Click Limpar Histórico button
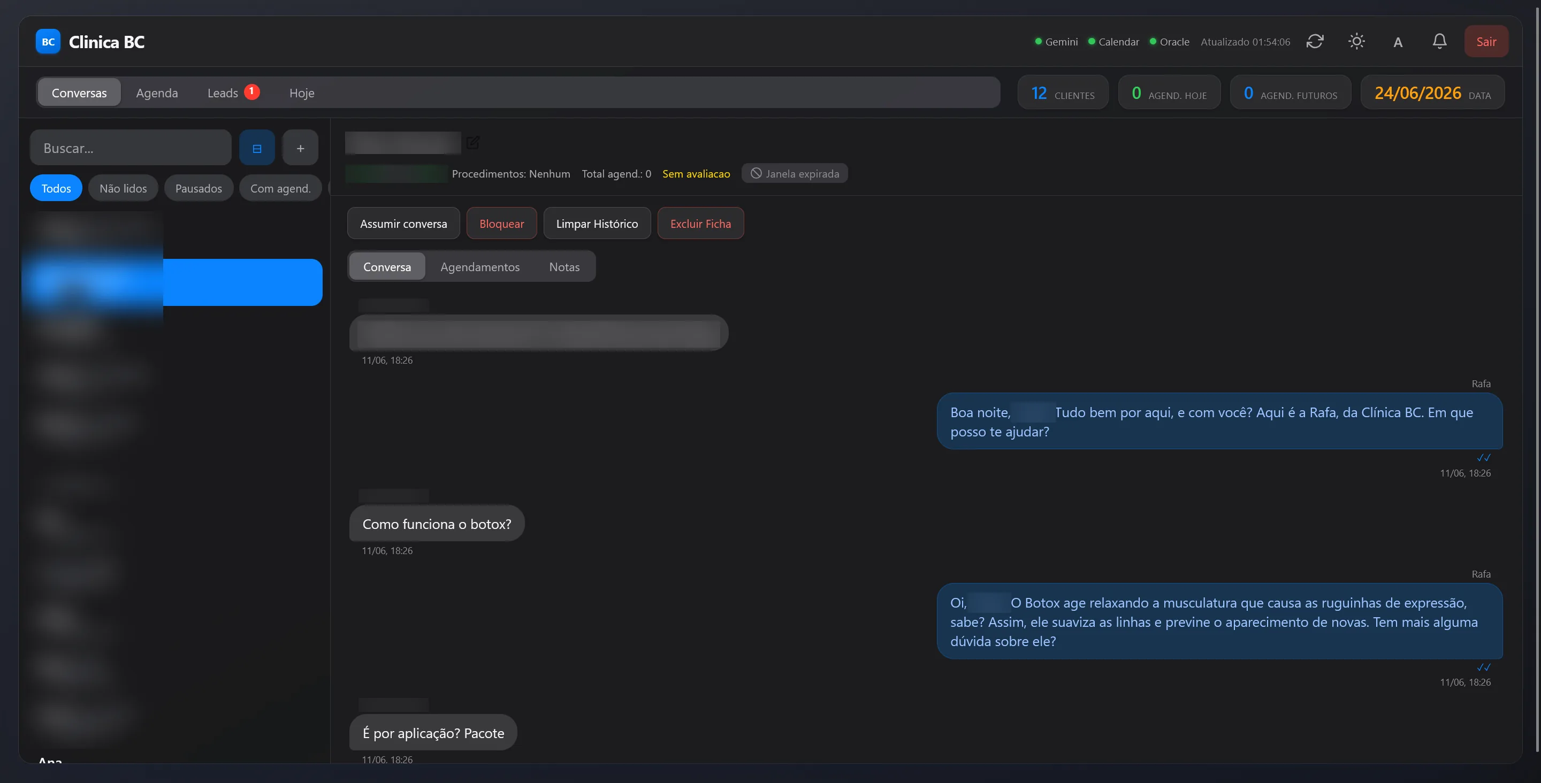Image resolution: width=1541 pixels, height=783 pixels. tap(597, 224)
